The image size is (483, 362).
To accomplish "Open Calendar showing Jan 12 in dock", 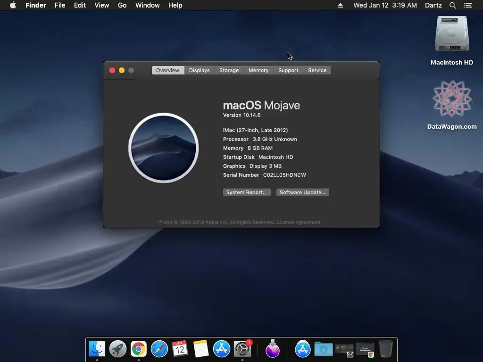I will (180, 349).
